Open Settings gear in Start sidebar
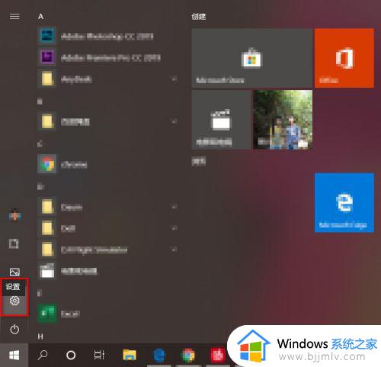Screen dimensions: 381x367 pyautogui.click(x=14, y=301)
